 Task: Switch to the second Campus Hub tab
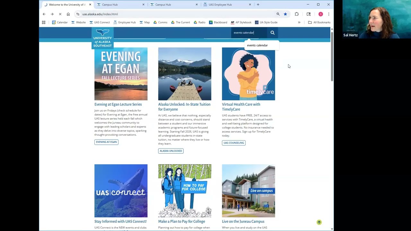pos(174,4)
